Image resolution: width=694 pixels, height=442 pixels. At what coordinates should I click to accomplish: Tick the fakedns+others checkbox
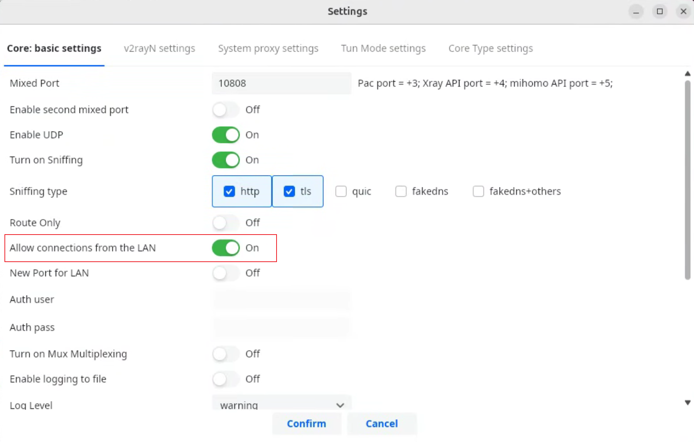tap(478, 191)
